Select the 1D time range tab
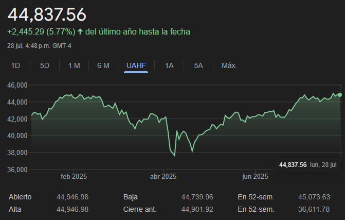This screenshot has height=220, width=345. pos(15,65)
